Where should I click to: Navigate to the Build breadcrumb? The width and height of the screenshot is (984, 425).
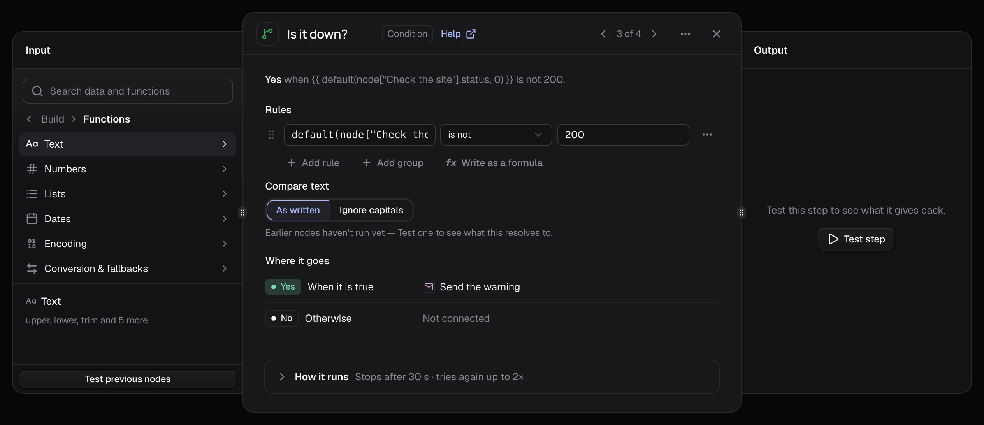[53, 119]
